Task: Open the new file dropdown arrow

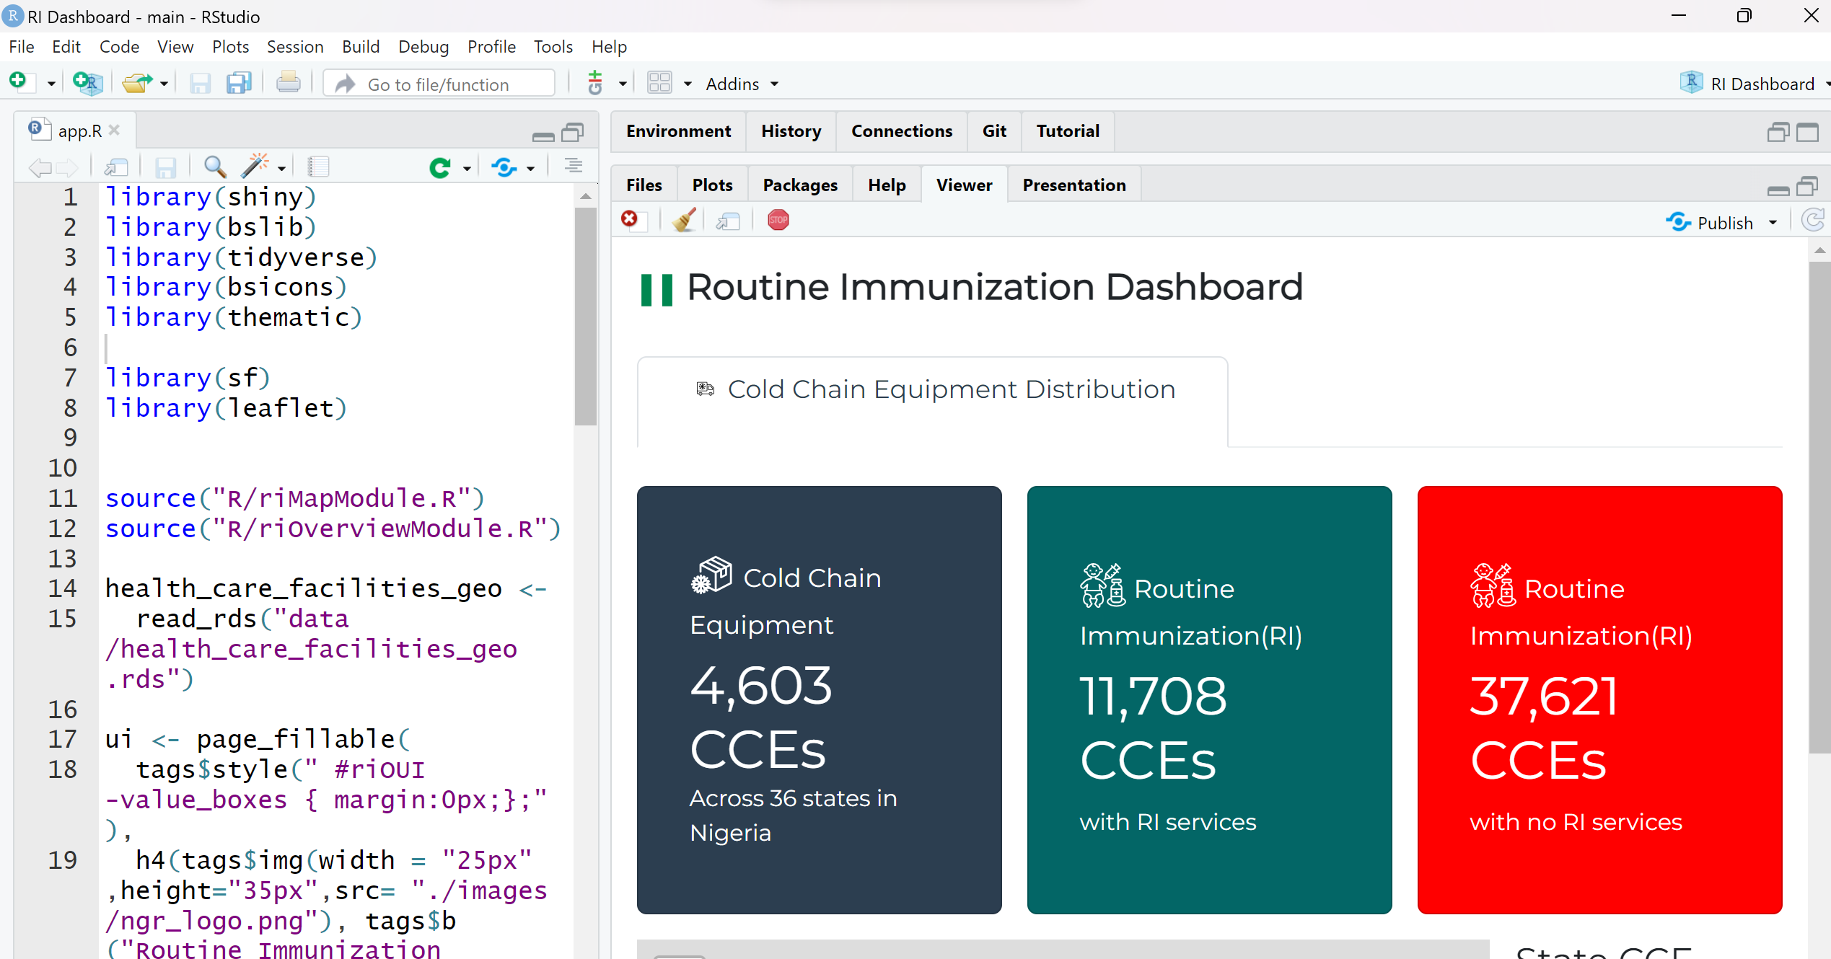Action: coord(51,84)
